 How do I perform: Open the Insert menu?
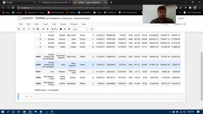(45, 24)
